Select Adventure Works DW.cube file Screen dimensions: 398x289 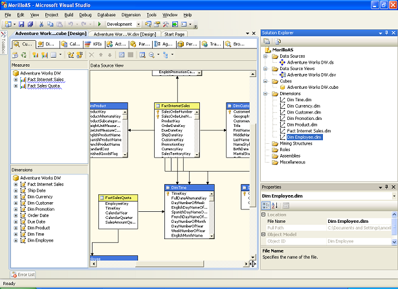point(313,87)
